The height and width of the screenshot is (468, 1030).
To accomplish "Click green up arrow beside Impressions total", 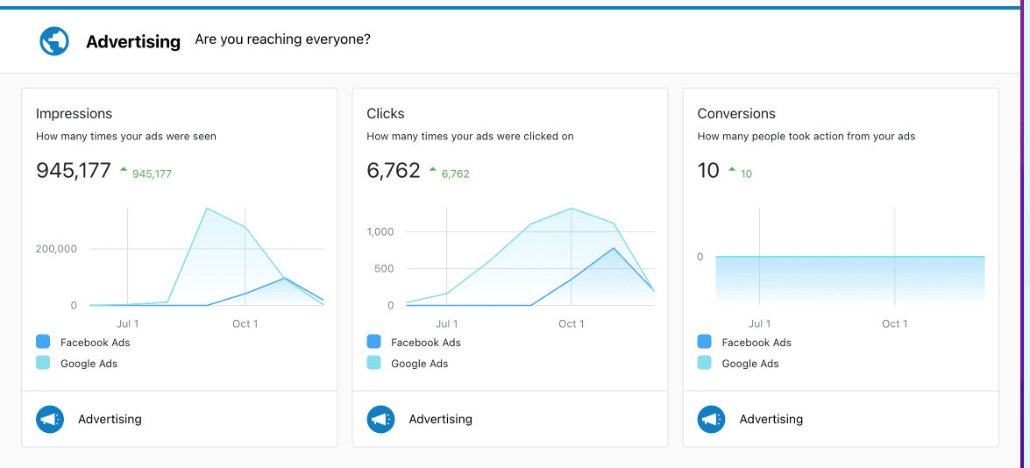I will click(x=124, y=170).
